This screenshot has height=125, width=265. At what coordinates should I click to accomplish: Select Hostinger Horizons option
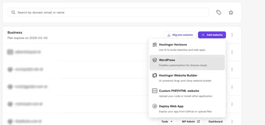(187, 47)
